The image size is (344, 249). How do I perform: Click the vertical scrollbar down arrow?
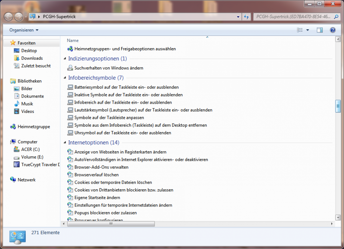338,217
